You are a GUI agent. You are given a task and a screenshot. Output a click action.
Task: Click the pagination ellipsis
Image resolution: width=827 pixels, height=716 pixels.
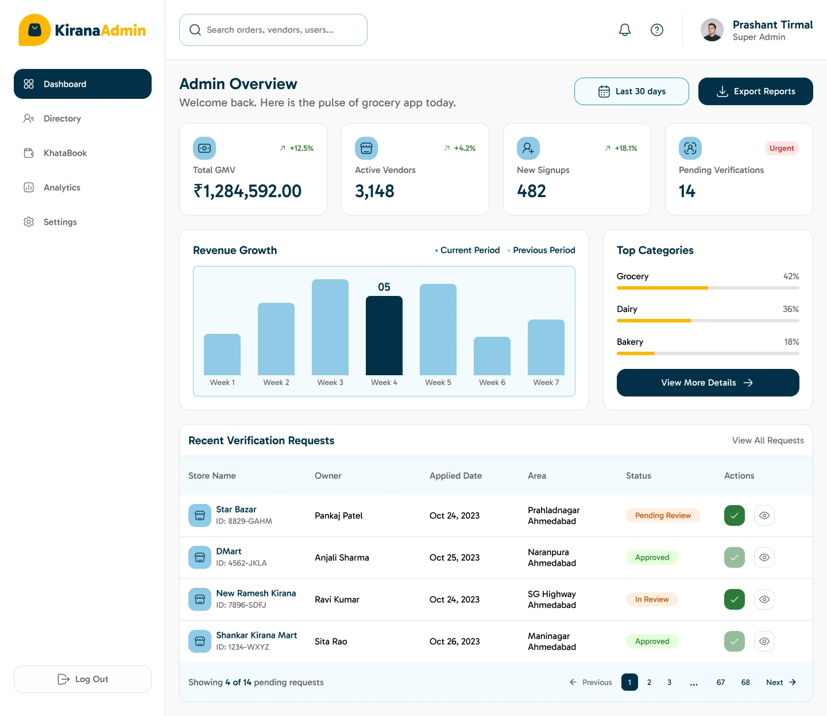coord(694,683)
